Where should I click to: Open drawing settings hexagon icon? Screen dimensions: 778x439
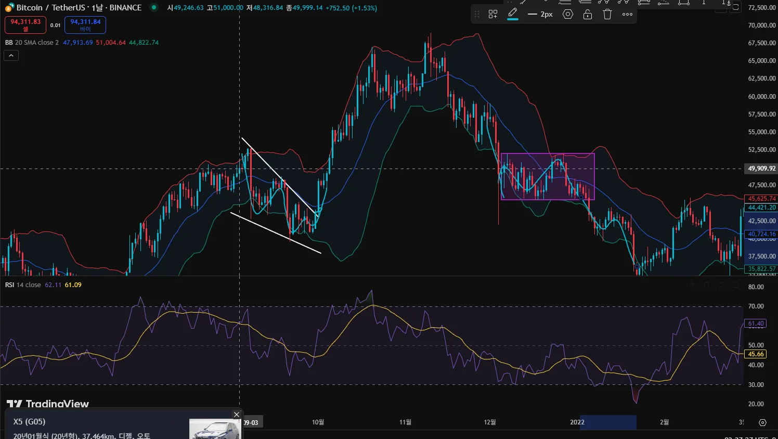568,15
